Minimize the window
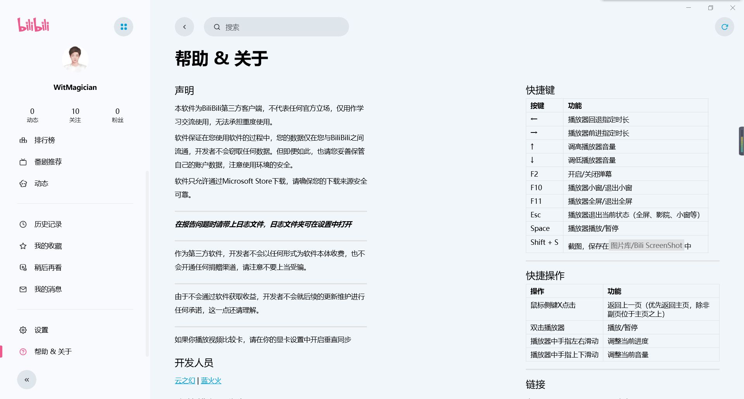This screenshot has width=744, height=399. pos(689,8)
